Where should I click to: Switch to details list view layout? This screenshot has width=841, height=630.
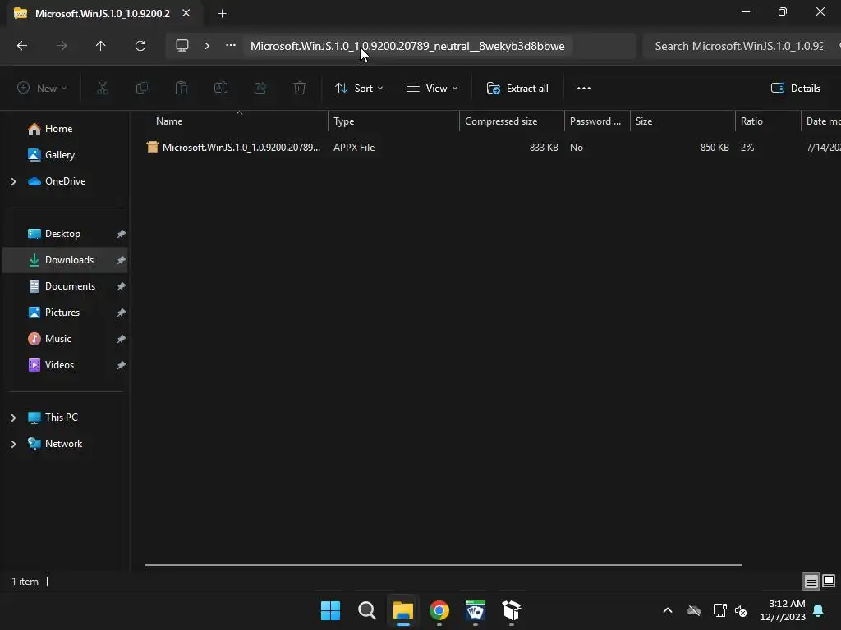[x=811, y=581]
